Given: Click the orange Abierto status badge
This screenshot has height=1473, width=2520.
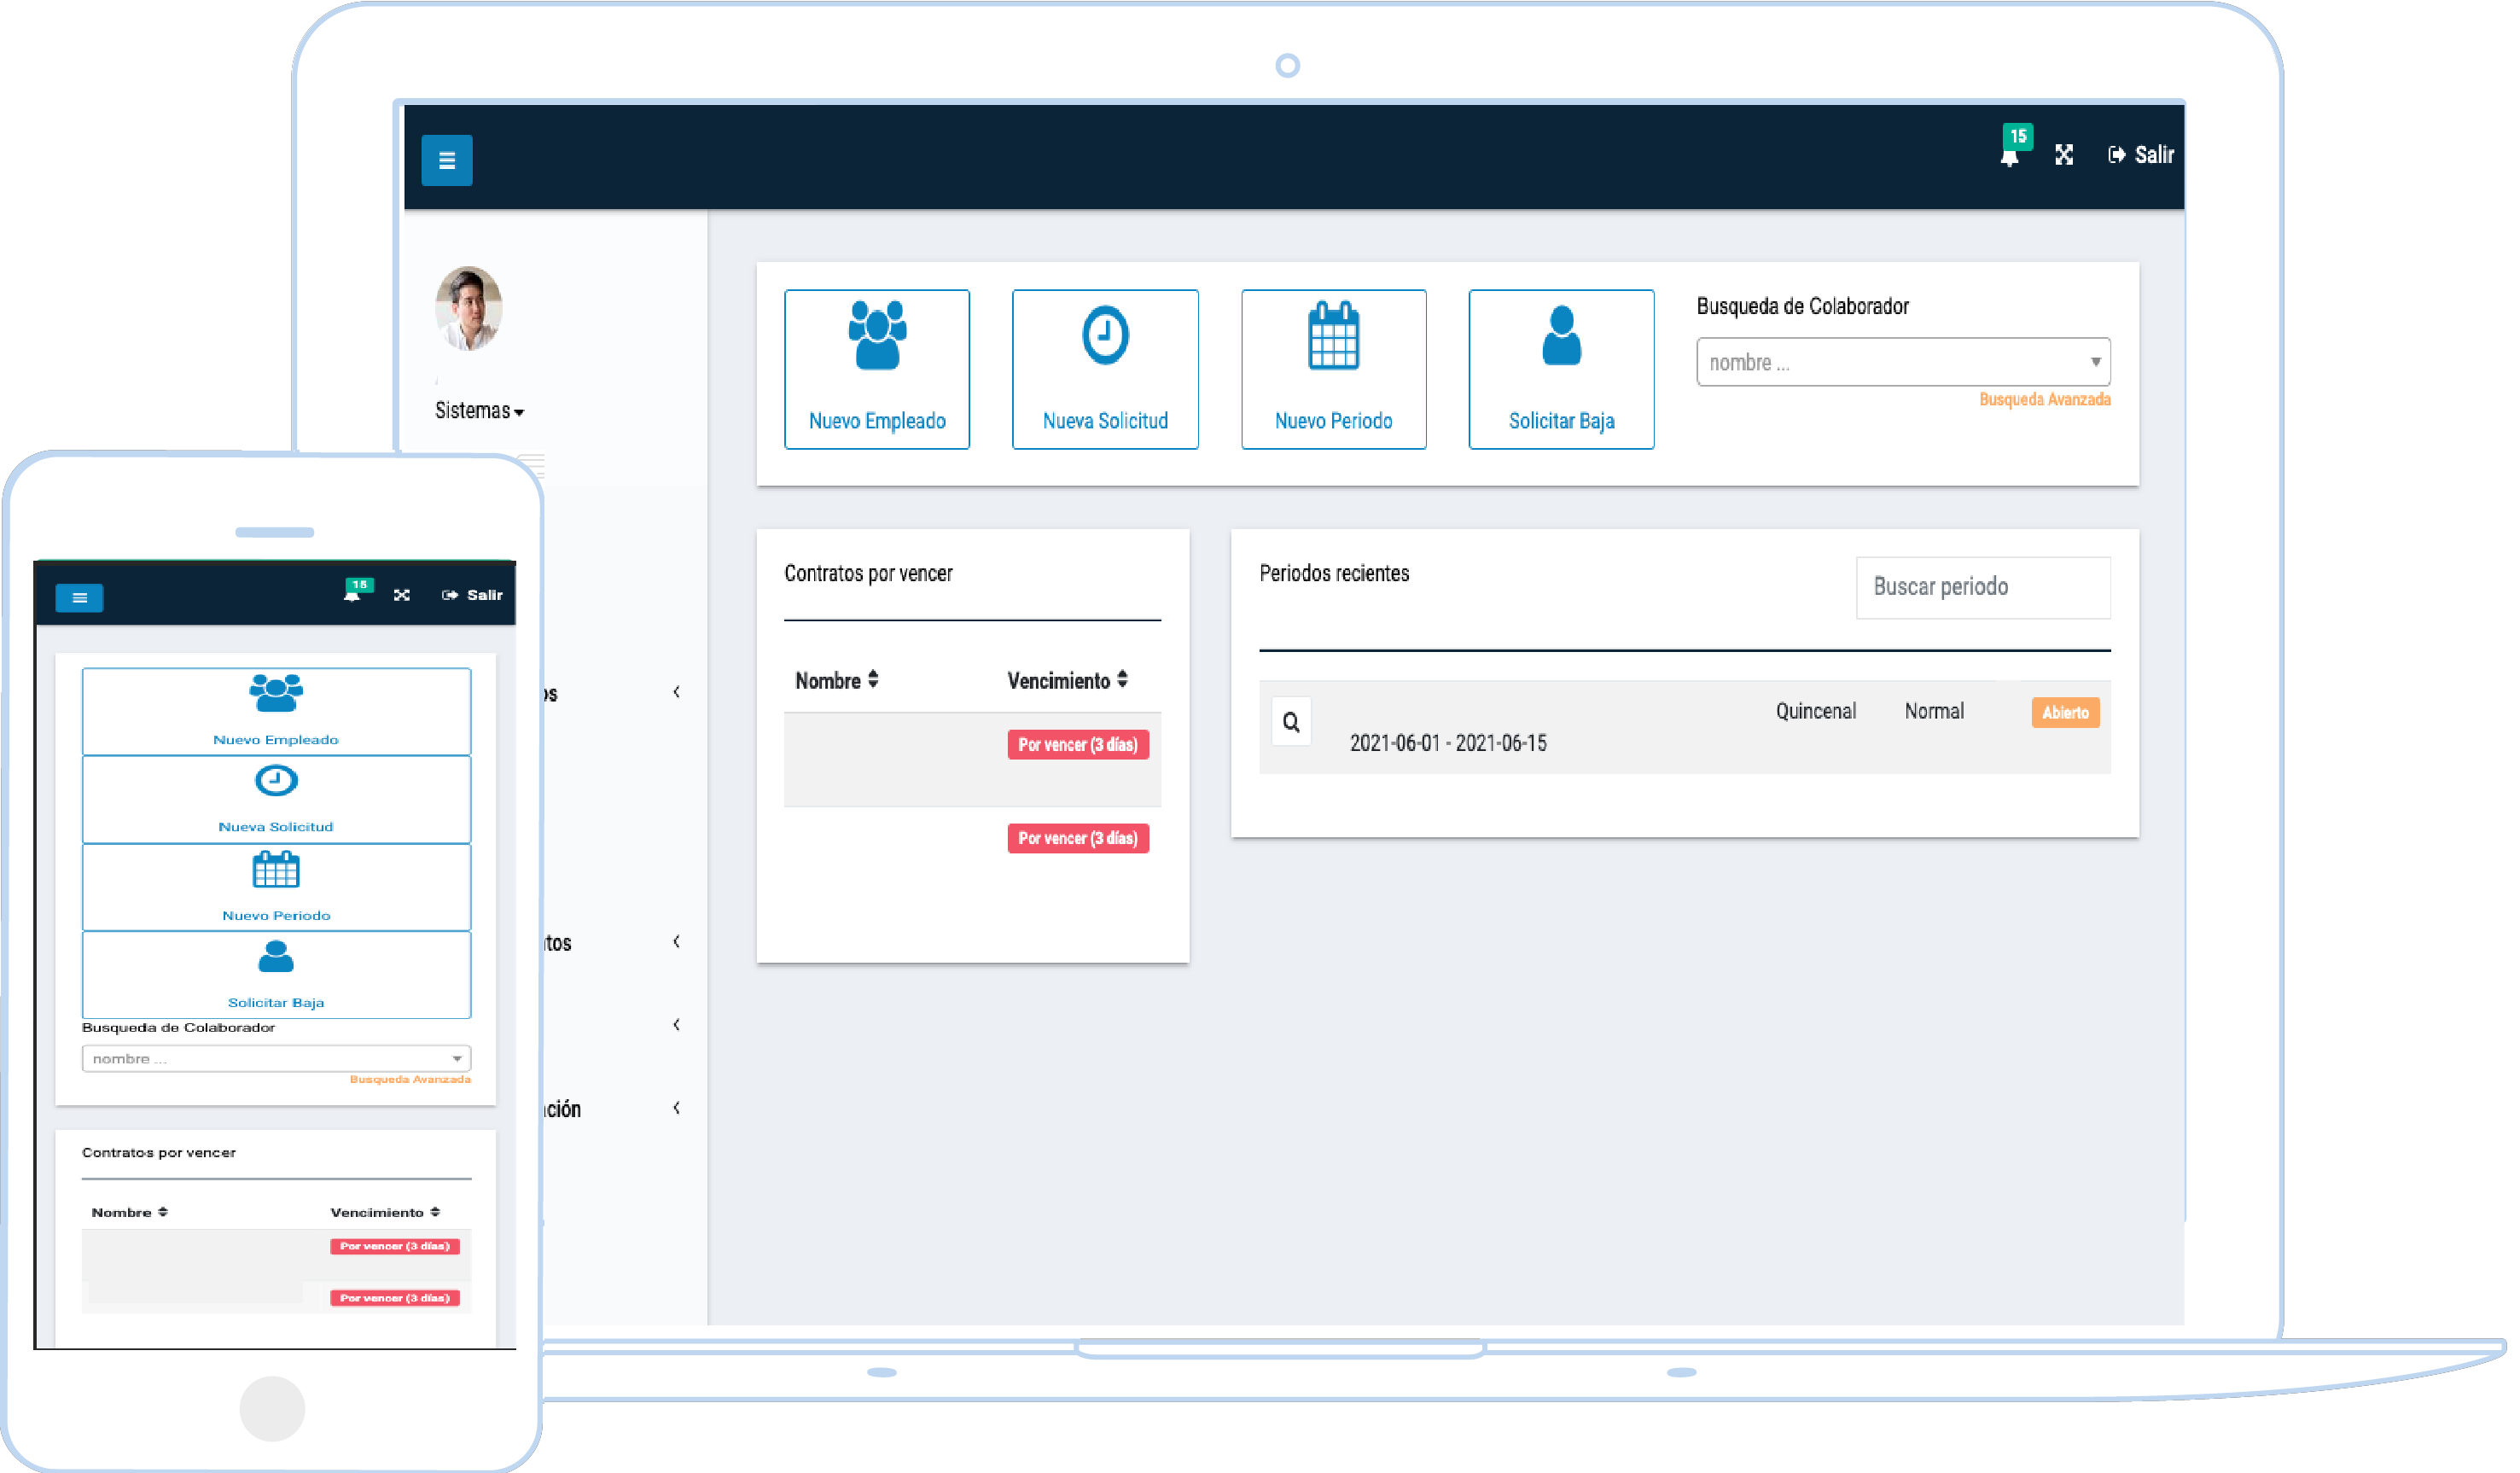Looking at the screenshot, I should click(2064, 712).
